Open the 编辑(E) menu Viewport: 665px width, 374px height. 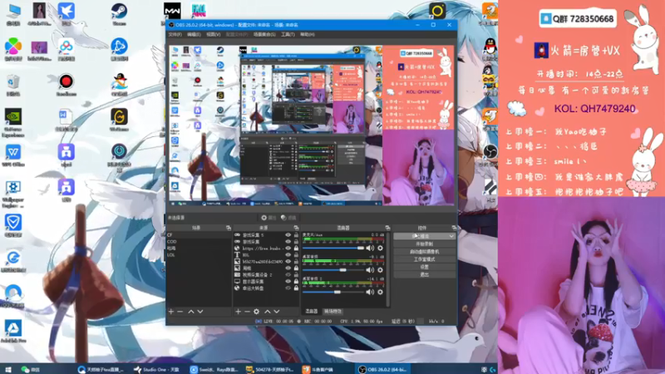(x=194, y=34)
